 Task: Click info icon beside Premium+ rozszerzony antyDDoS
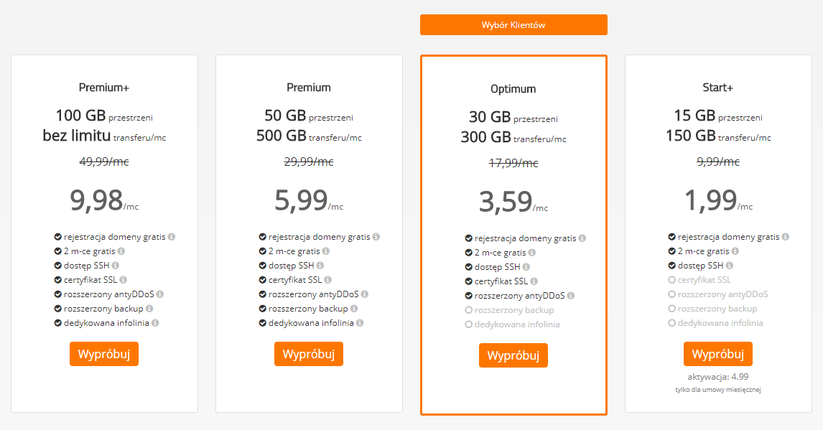click(x=160, y=294)
